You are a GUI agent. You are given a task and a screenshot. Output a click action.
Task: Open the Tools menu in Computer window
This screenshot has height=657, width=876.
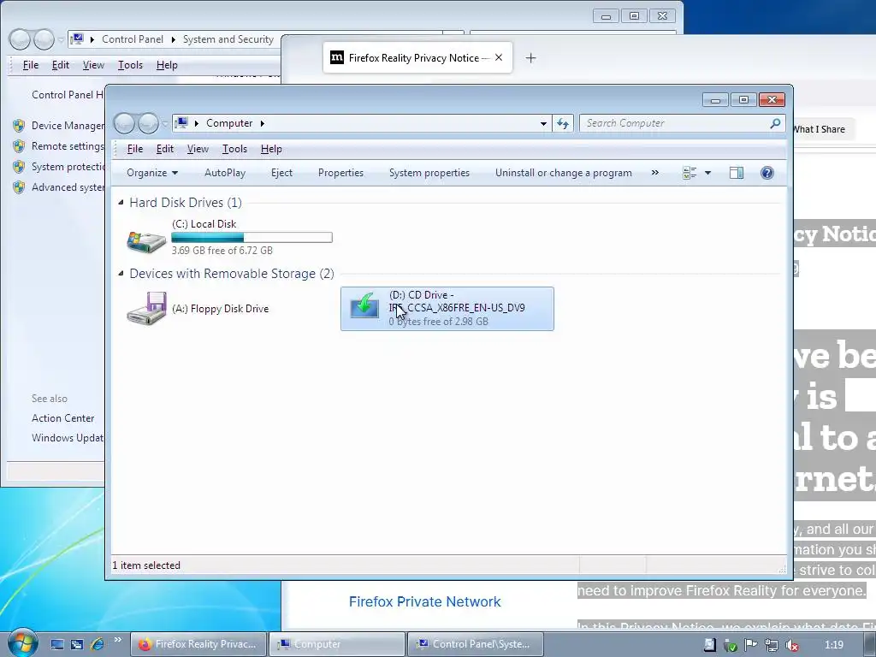coord(234,149)
